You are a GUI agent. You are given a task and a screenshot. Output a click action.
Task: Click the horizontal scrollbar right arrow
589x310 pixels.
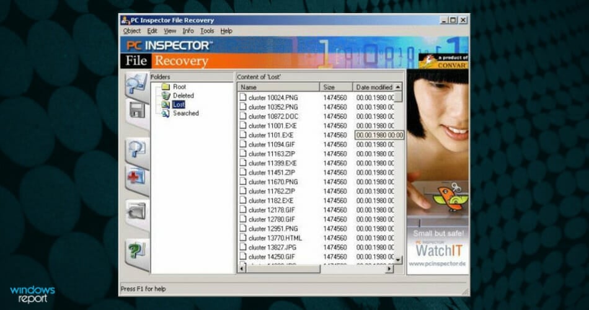coord(390,268)
